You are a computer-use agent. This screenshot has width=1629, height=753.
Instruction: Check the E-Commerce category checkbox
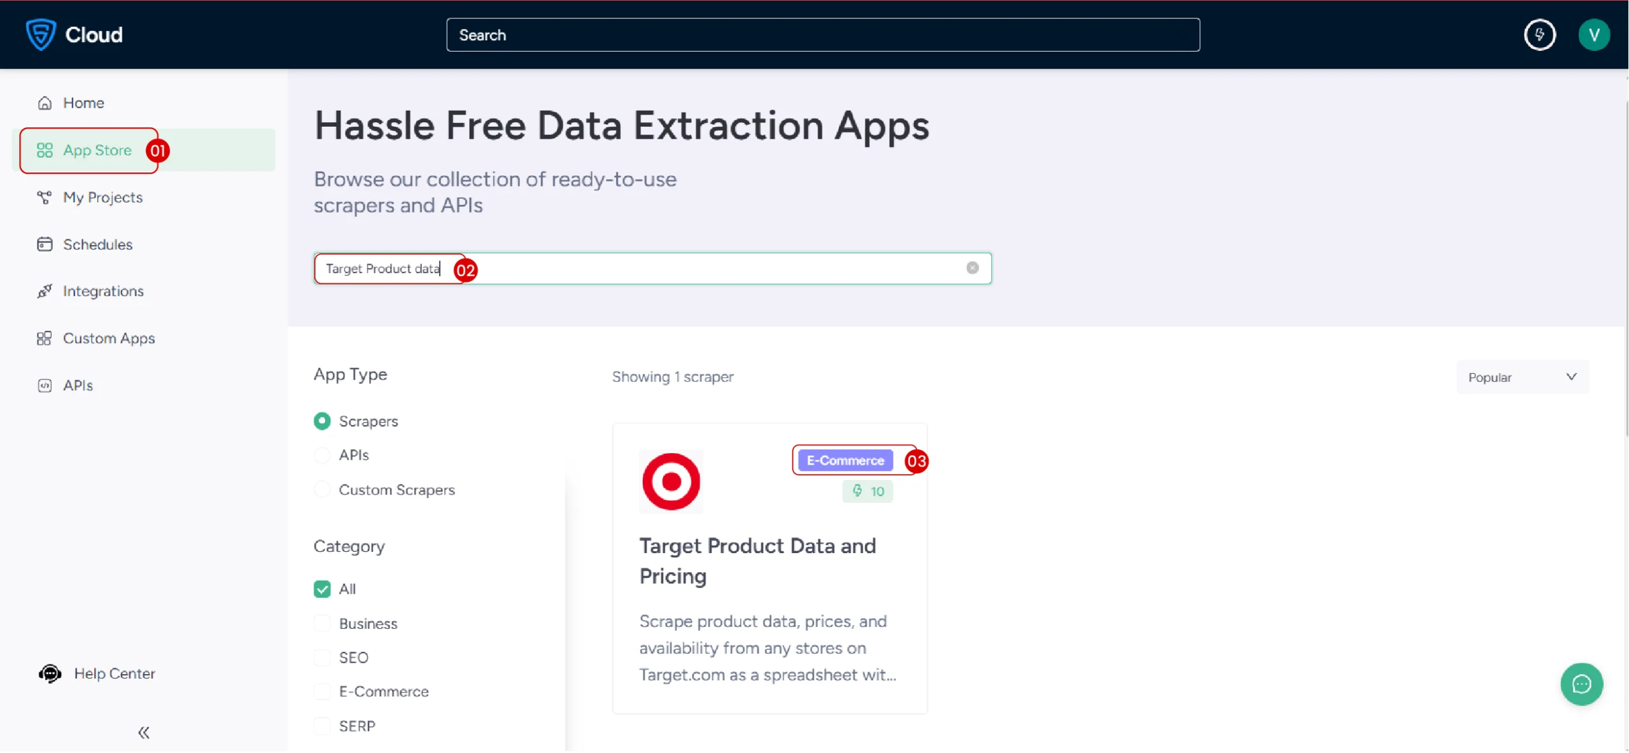[322, 691]
